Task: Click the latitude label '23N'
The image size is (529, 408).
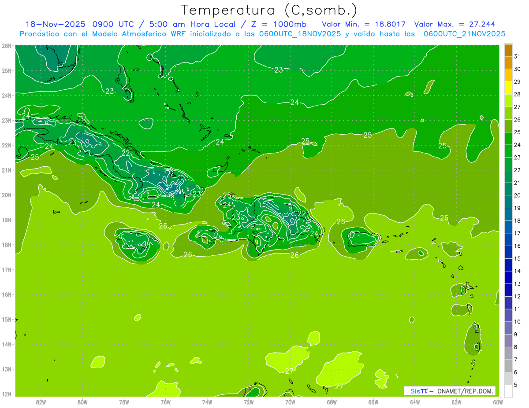Action: click(x=7, y=120)
